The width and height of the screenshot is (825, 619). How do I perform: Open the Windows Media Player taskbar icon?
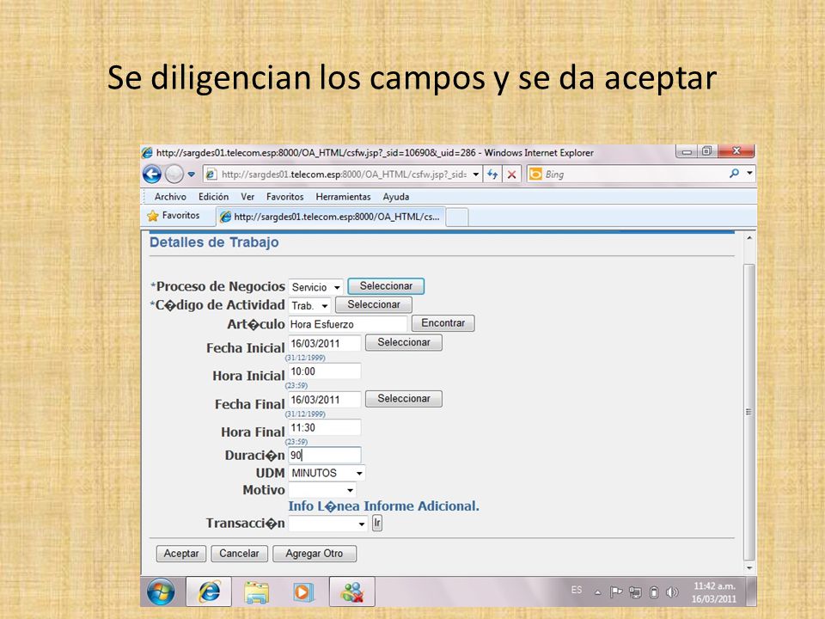click(303, 592)
